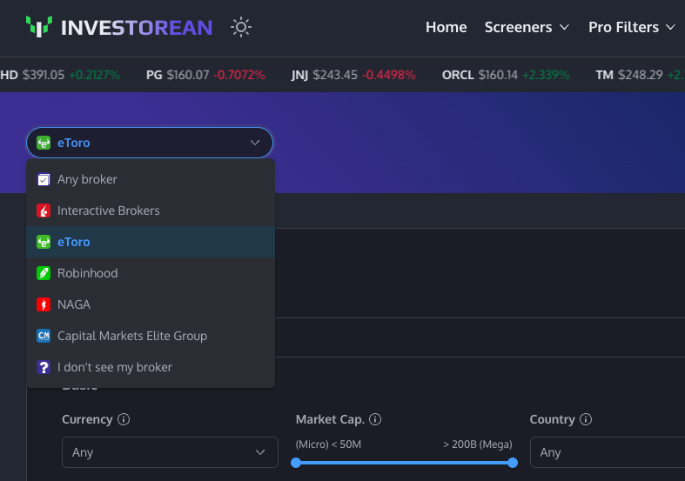This screenshot has height=481, width=685.
Task: Toggle the light theme sun icon
Action: tap(241, 27)
